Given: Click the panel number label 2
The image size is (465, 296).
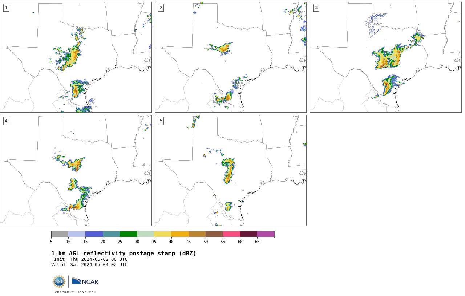Looking at the screenshot, I should click(x=161, y=8).
